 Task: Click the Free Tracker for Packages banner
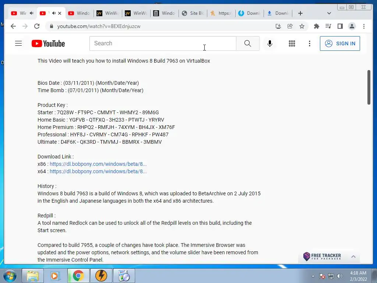pos(322,256)
